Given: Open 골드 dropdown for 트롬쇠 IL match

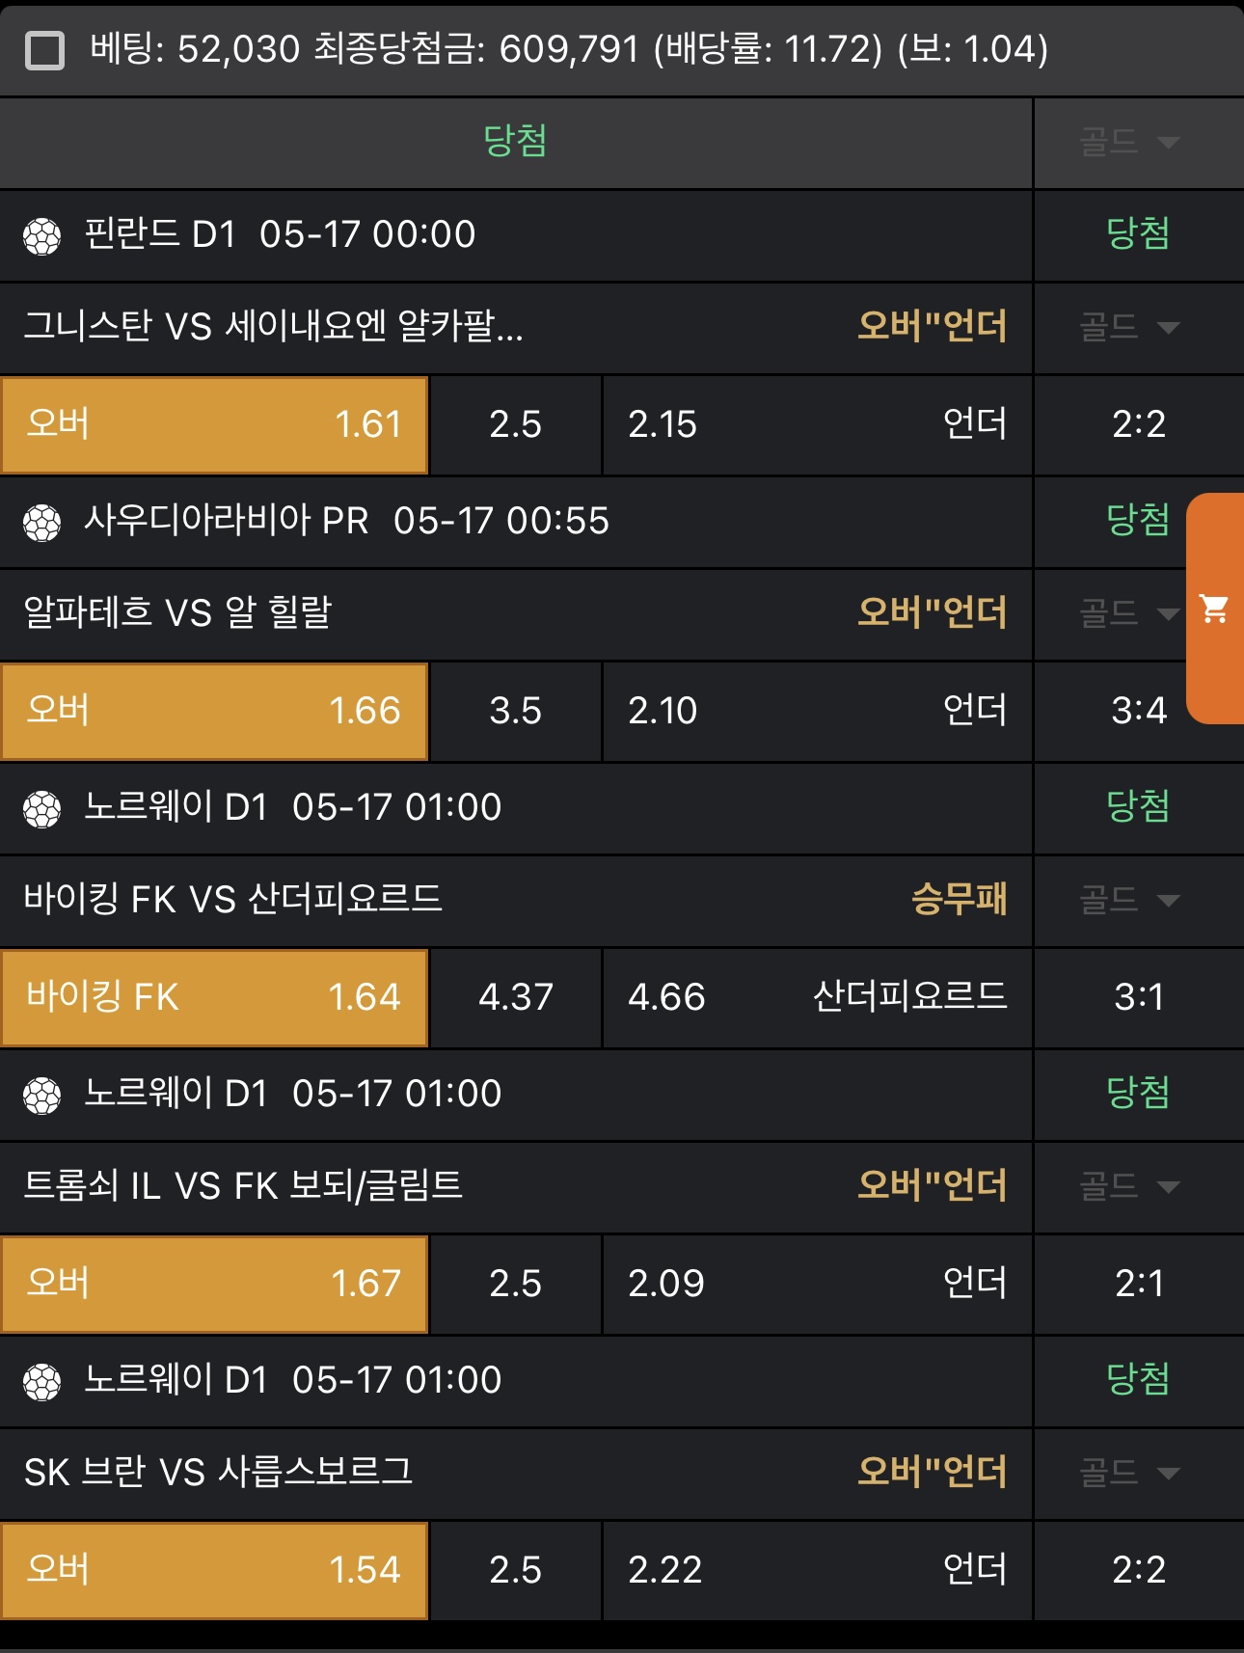Looking at the screenshot, I should (x=1130, y=1186).
